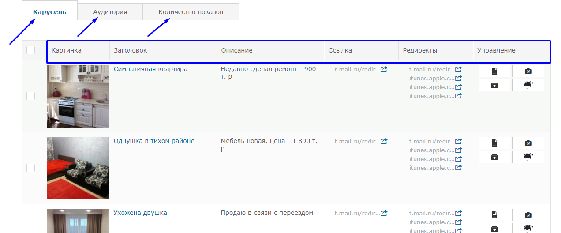Open external-link icon in Ссылка for Симпатичная квартира
Screen dimensions: 561x233
[384, 69]
